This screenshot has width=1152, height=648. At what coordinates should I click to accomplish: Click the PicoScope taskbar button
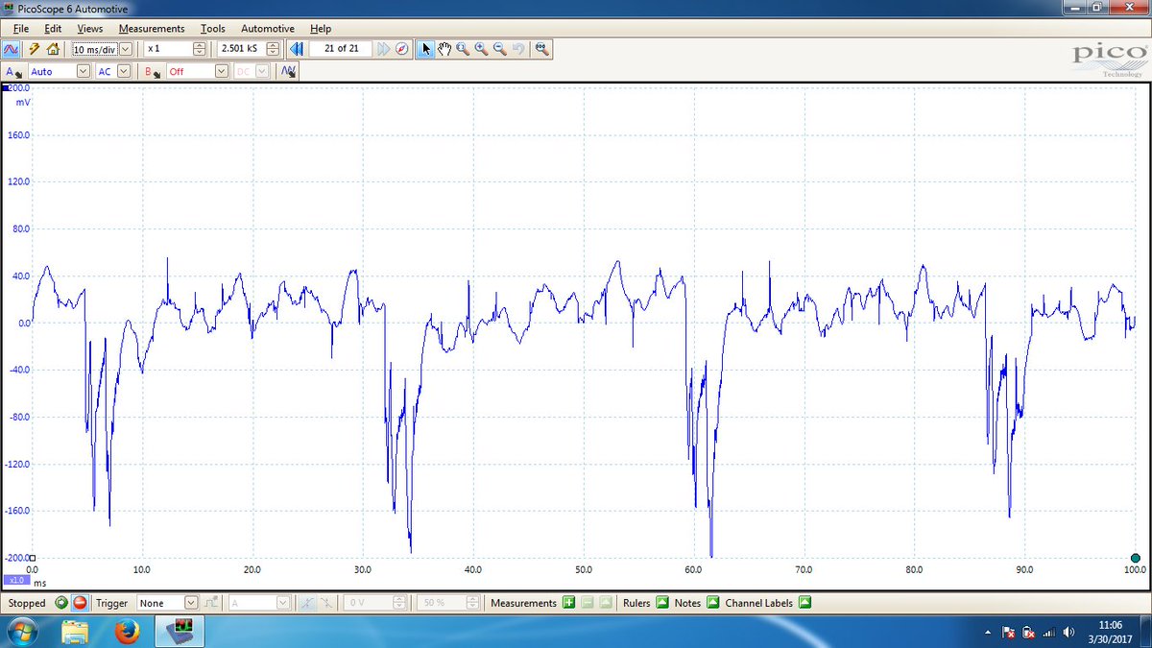[x=180, y=633]
